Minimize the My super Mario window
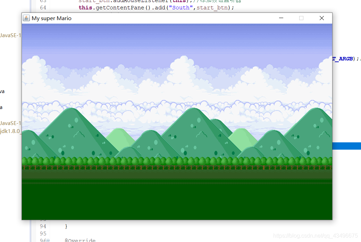Image resolution: width=361 pixels, height=242 pixels. click(281, 18)
